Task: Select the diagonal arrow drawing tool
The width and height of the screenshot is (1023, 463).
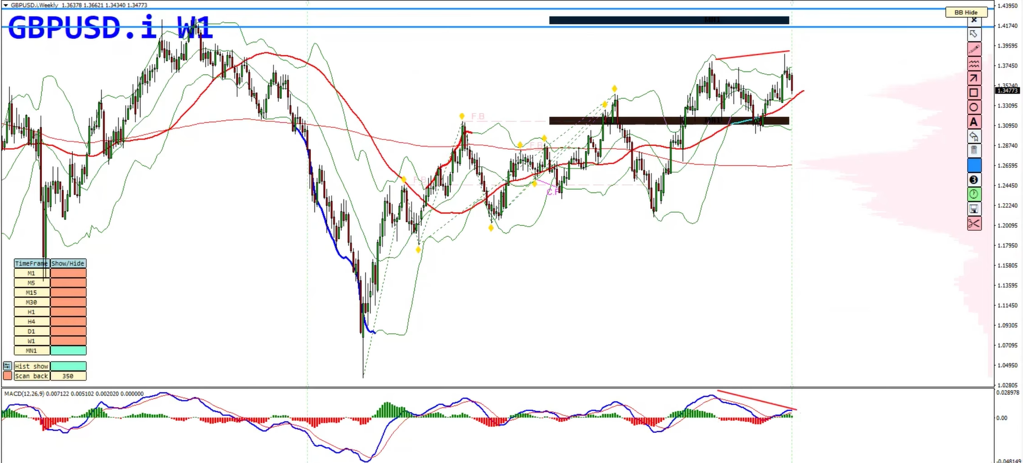Action: 973,78
